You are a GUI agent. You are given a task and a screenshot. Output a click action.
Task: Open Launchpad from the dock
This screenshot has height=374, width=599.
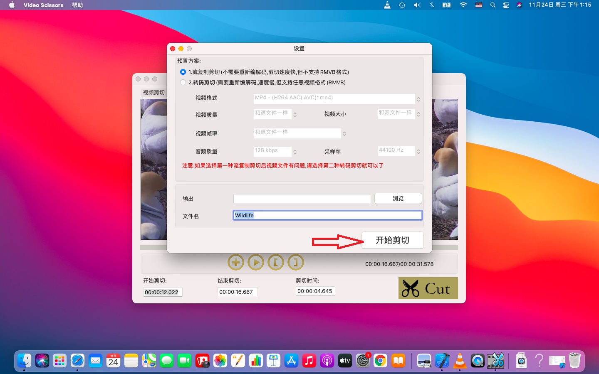[x=60, y=360]
